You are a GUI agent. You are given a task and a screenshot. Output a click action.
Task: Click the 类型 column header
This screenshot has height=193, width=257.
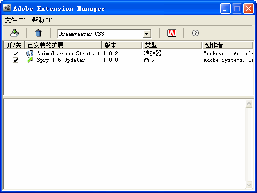point(172,45)
